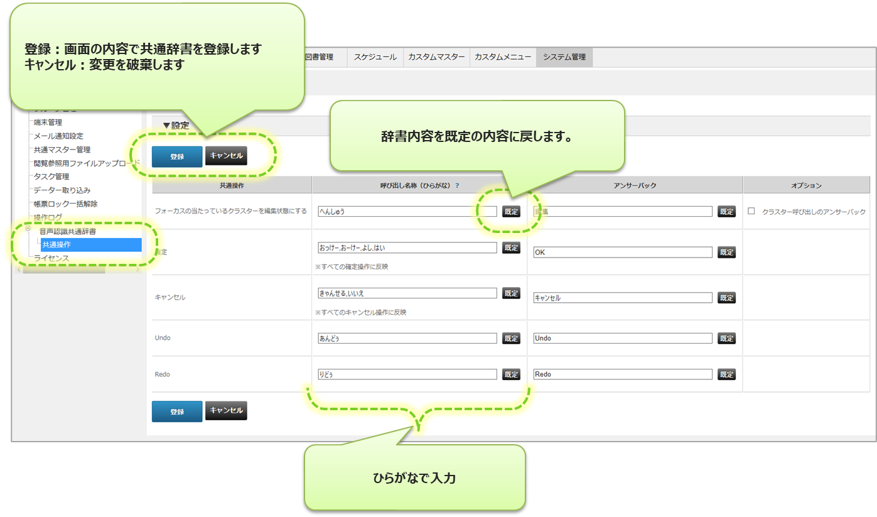Collapse the ▼設定 section header

pyautogui.click(x=176, y=126)
